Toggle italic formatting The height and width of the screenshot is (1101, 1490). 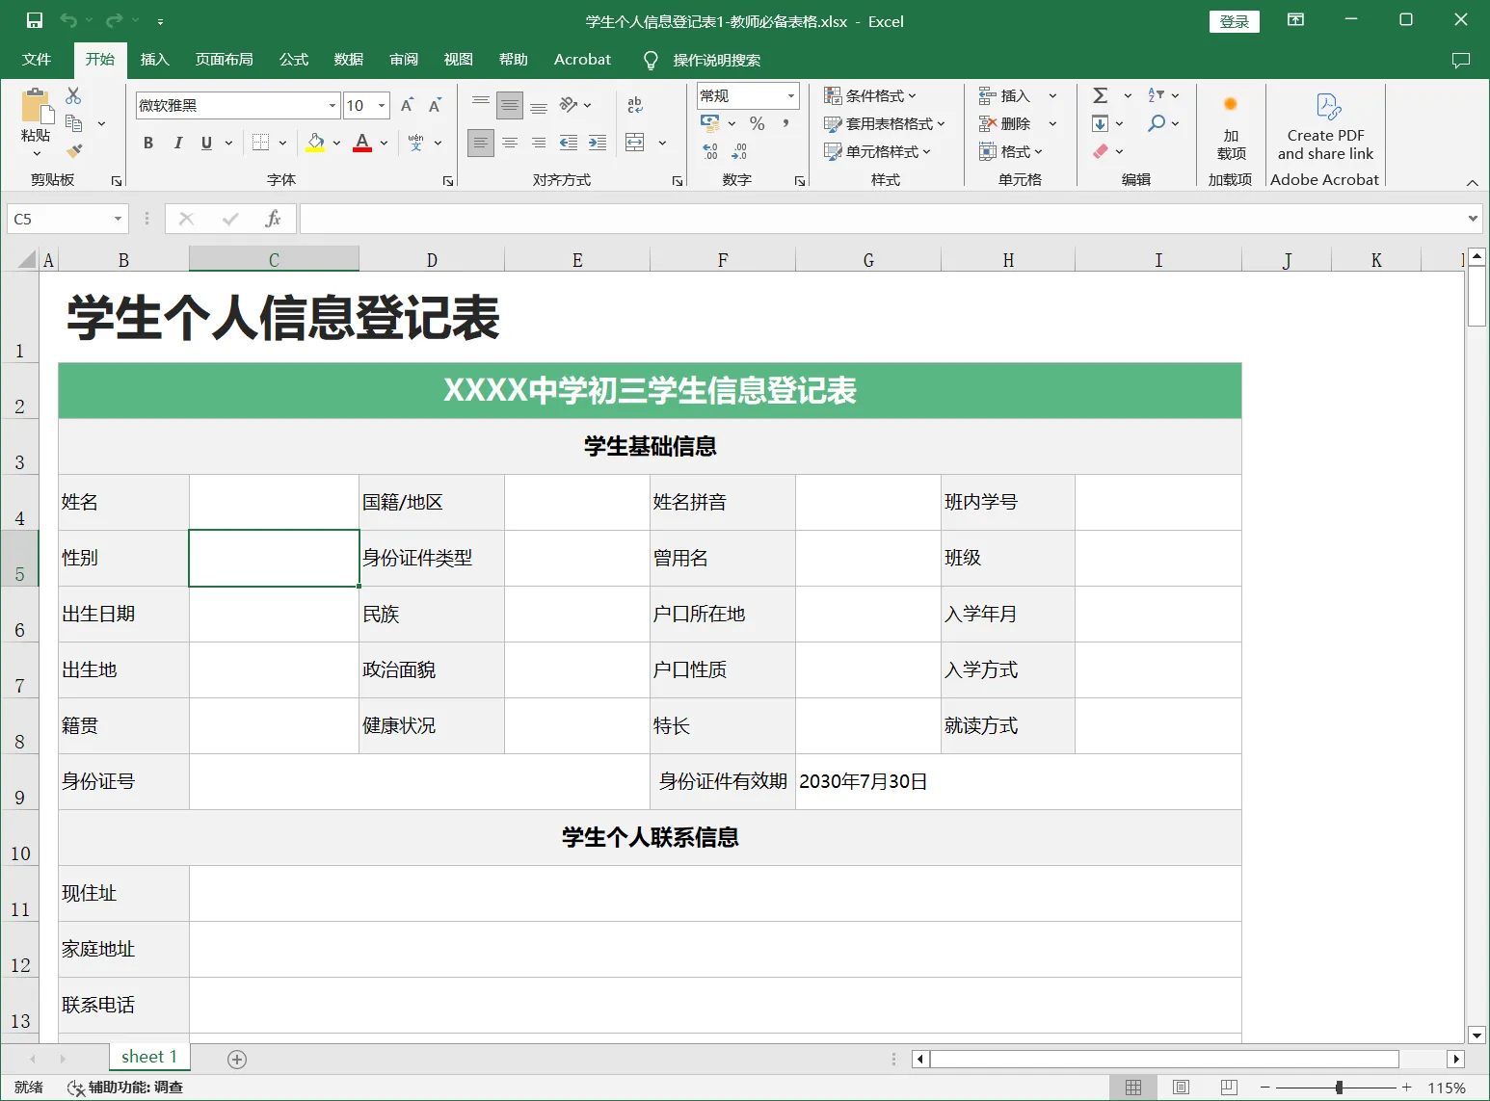pos(177,143)
